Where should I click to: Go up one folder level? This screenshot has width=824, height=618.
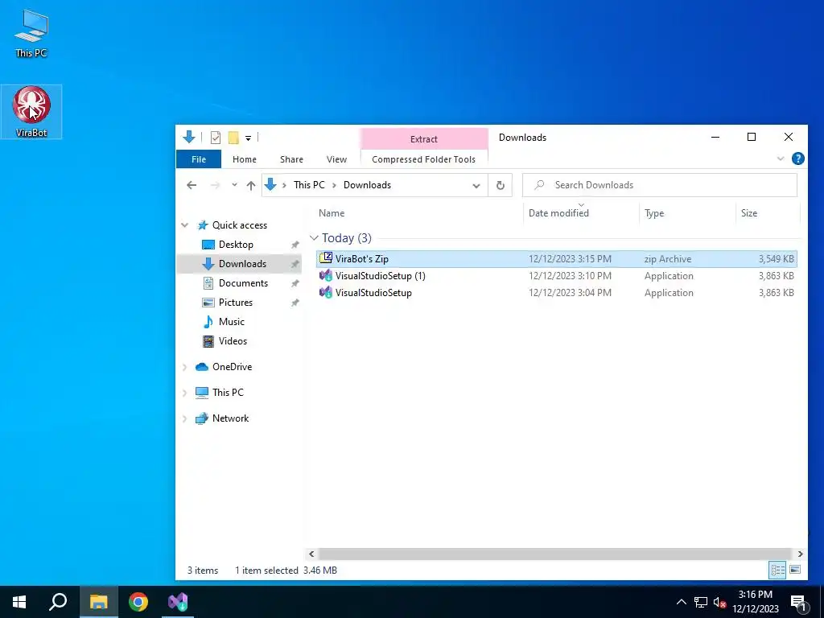[251, 185]
